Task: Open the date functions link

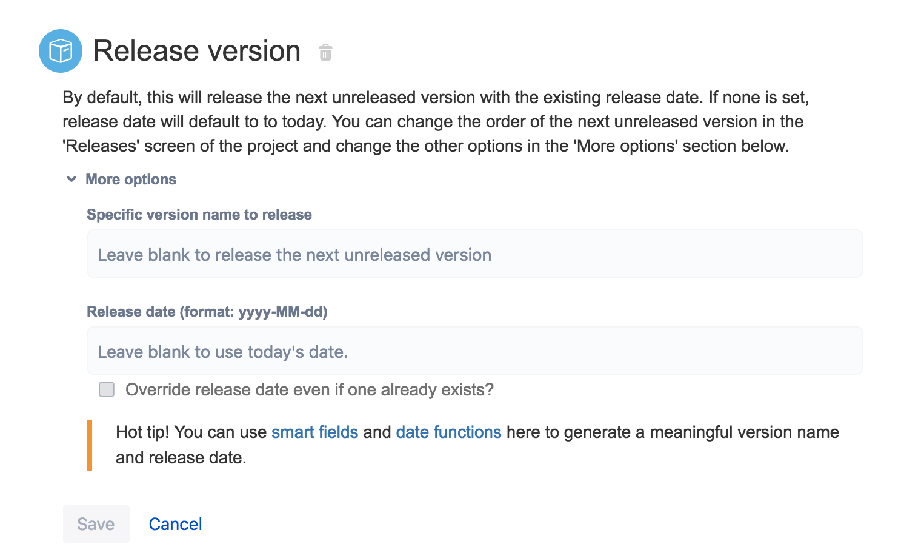Action: 448,432
